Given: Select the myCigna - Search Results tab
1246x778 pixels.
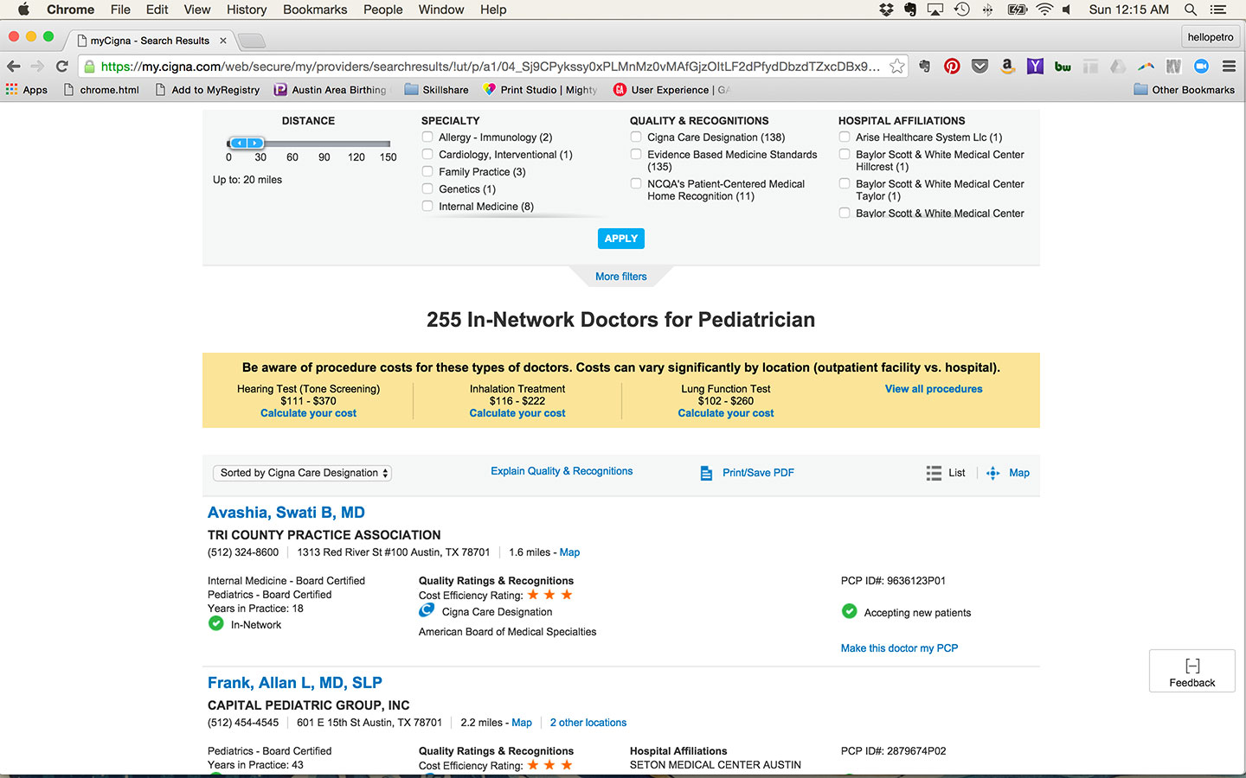Looking at the screenshot, I should click(150, 41).
